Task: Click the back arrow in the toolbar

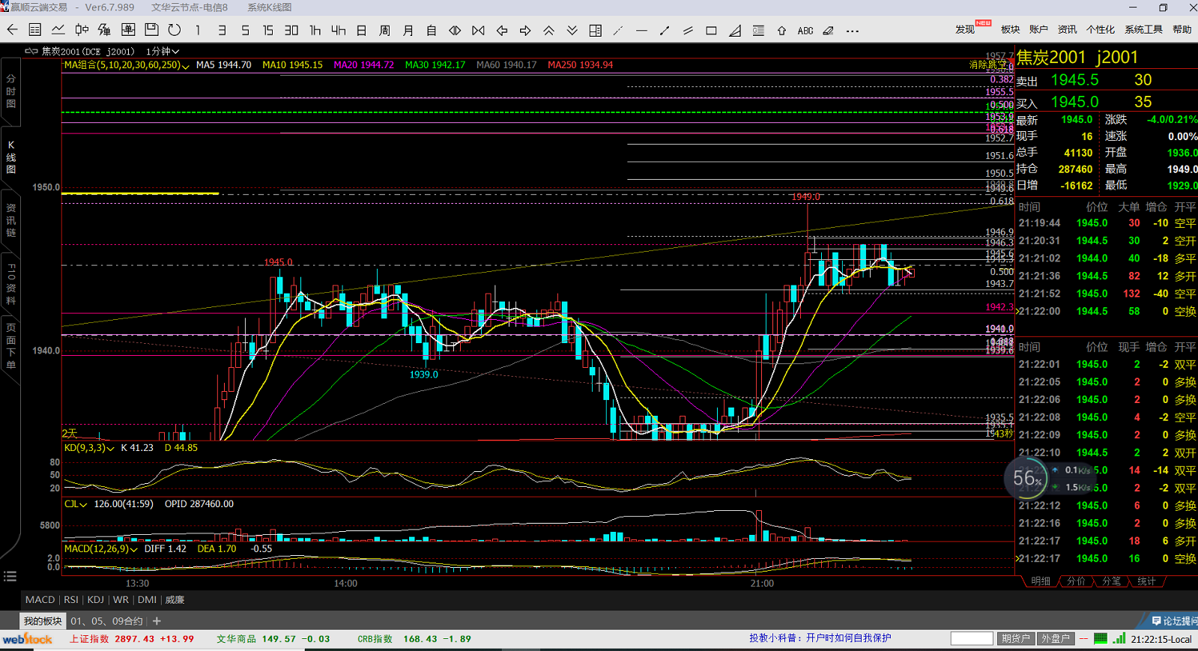Action: tap(12, 30)
